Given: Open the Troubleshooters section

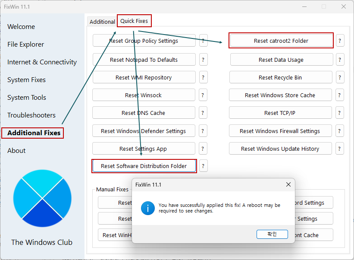Looking at the screenshot, I should [31, 115].
